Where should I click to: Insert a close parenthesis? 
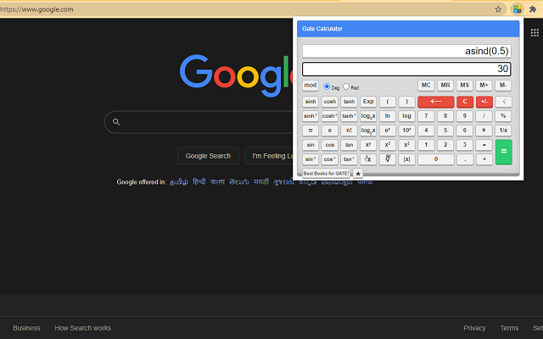coord(407,102)
